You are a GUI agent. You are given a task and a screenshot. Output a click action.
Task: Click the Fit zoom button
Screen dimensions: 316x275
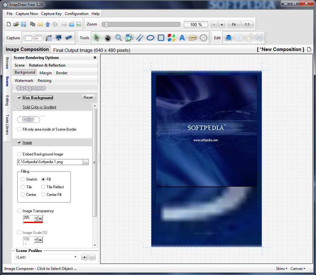(x=234, y=25)
